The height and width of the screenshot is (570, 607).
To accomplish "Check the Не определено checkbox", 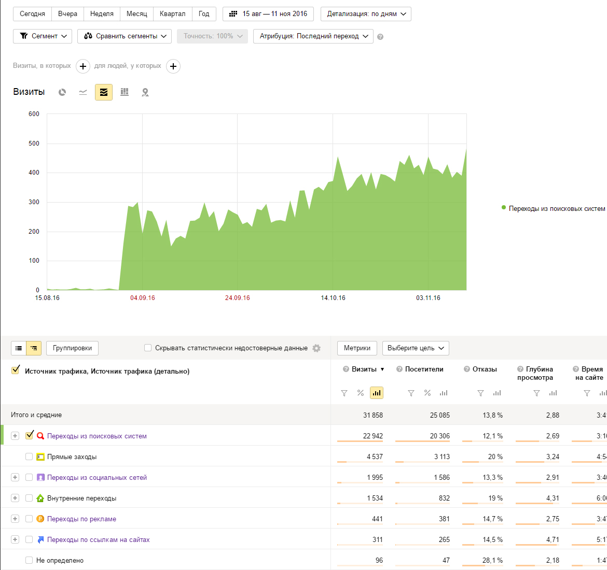I will (x=29, y=560).
